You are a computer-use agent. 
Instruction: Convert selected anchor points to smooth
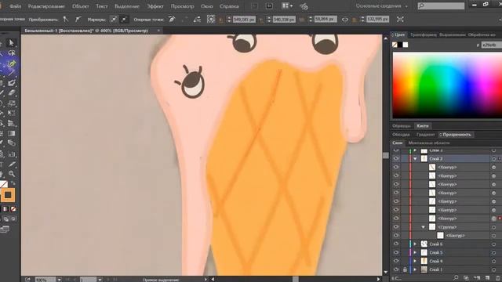(78, 20)
